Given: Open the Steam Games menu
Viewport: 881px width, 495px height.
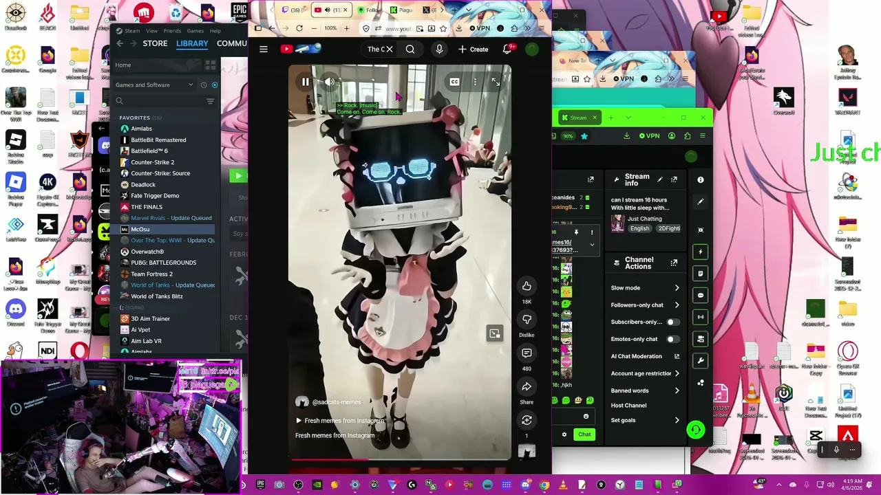Looking at the screenshot, I should [x=195, y=31].
